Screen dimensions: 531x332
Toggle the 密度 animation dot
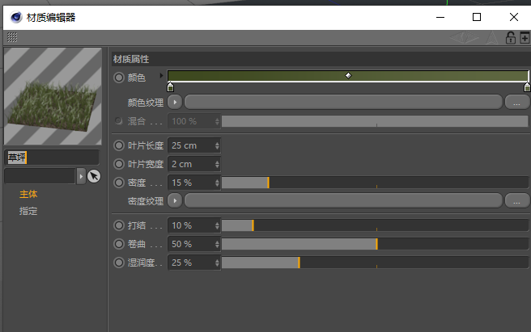click(x=118, y=183)
